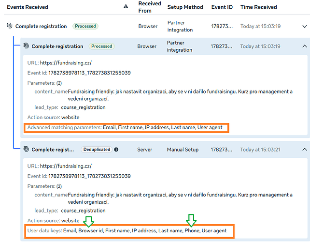Click 'Action source: website' in Browser event
This screenshot has width=310, height=242.
(54, 117)
